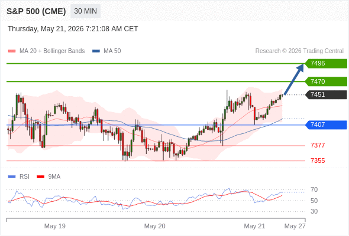Toggle the MA 50 legend entry
This screenshot has width=349, height=236.
click(x=106, y=51)
